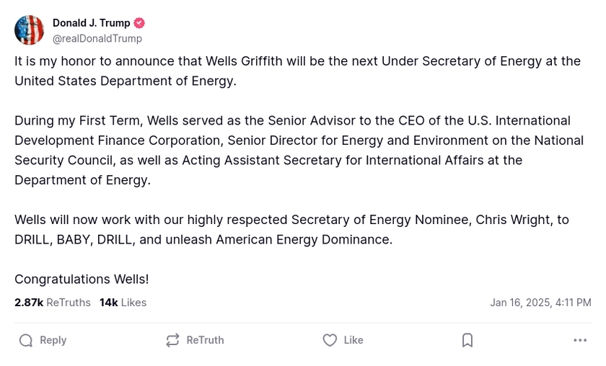
Task: Click the Jan 16, 2025 timestamp
Action: pyautogui.click(x=540, y=303)
